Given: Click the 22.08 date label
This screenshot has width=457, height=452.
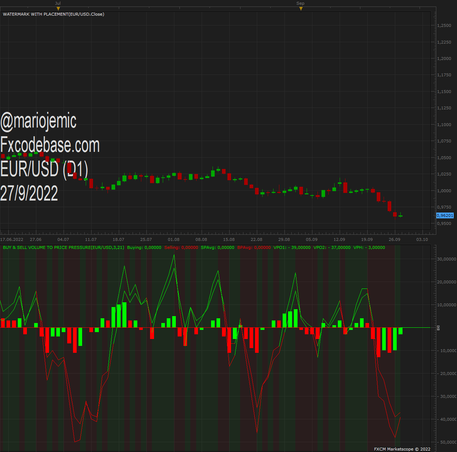Looking at the screenshot, I should (x=256, y=239).
